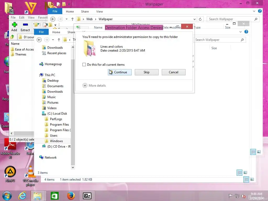268x201 pixels.
Task: Select Program Files folder in navigation tree
Action: click(57, 125)
